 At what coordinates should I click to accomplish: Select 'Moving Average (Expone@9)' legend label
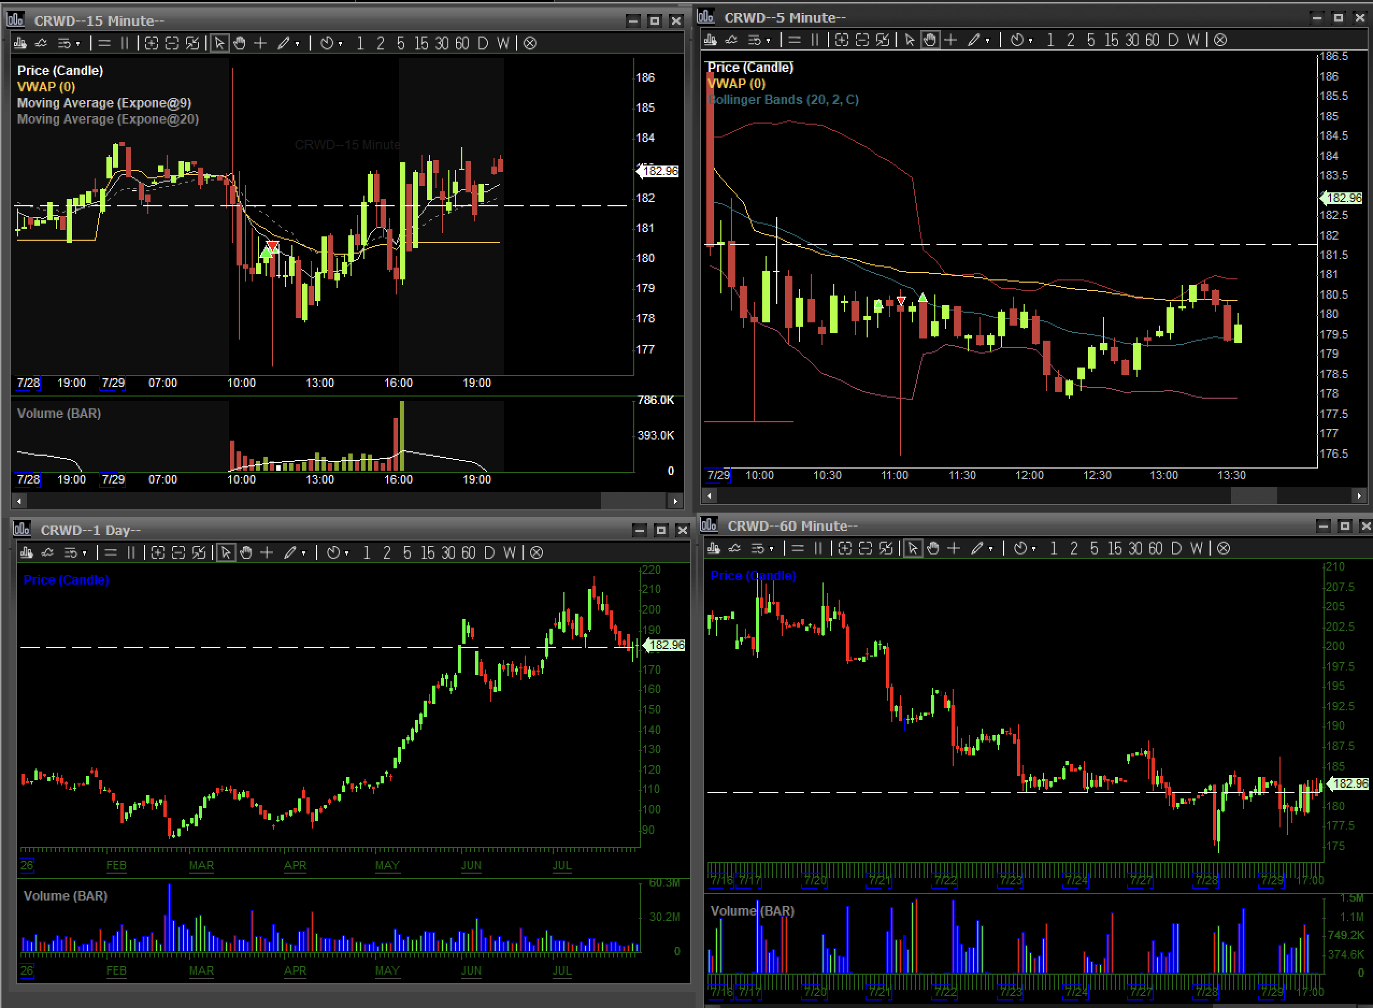coord(104,103)
